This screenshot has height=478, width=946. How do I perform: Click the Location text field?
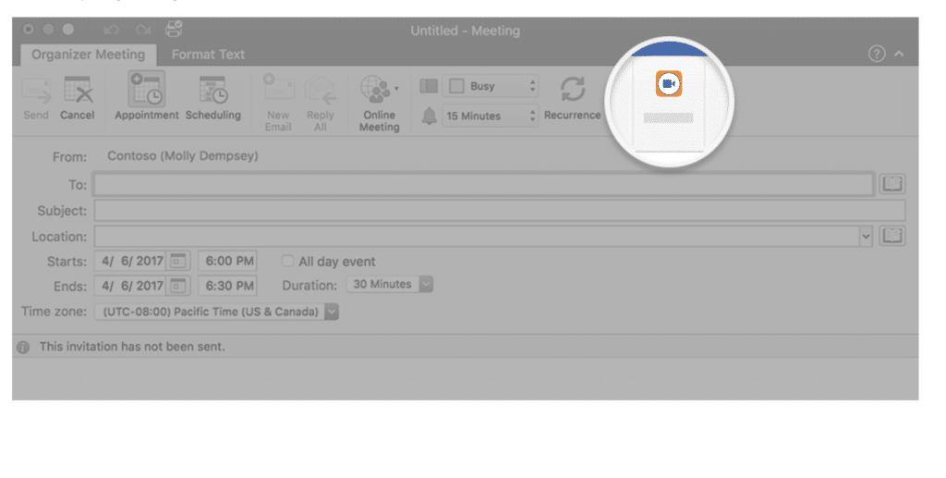(477, 236)
